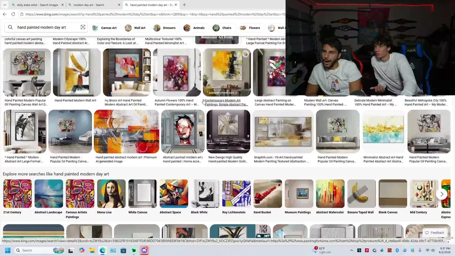
Task: Open the Hand Painted Modern Wall Art image
Action: pos(77,73)
